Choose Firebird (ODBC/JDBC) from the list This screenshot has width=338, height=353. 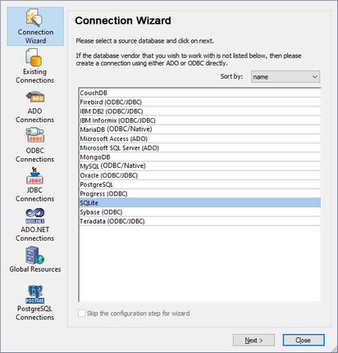pyautogui.click(x=200, y=102)
